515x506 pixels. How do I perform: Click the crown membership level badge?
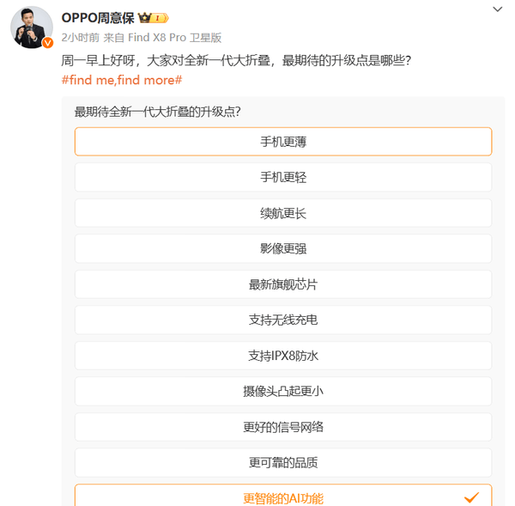click(x=153, y=18)
